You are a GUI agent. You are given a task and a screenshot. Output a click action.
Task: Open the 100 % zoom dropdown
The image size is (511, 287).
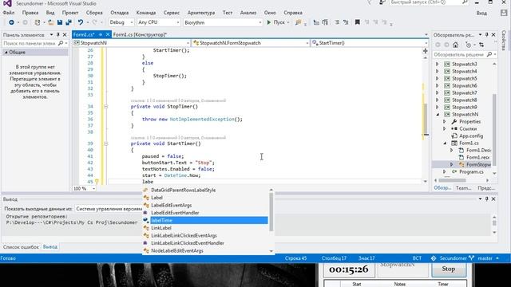coord(84,189)
